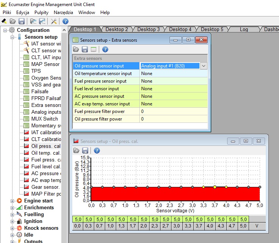Viewport: 279px width, 243px height.
Task: Click the Save project disk icon in main toolbar
Action: tap(22, 21)
